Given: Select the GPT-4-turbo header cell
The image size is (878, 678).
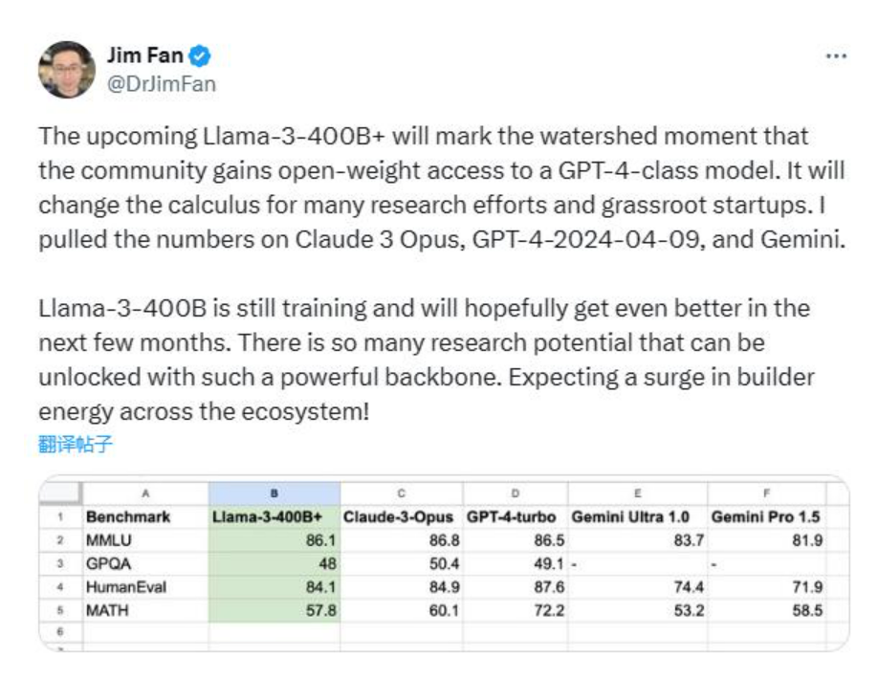Looking at the screenshot, I should pyautogui.click(x=516, y=516).
